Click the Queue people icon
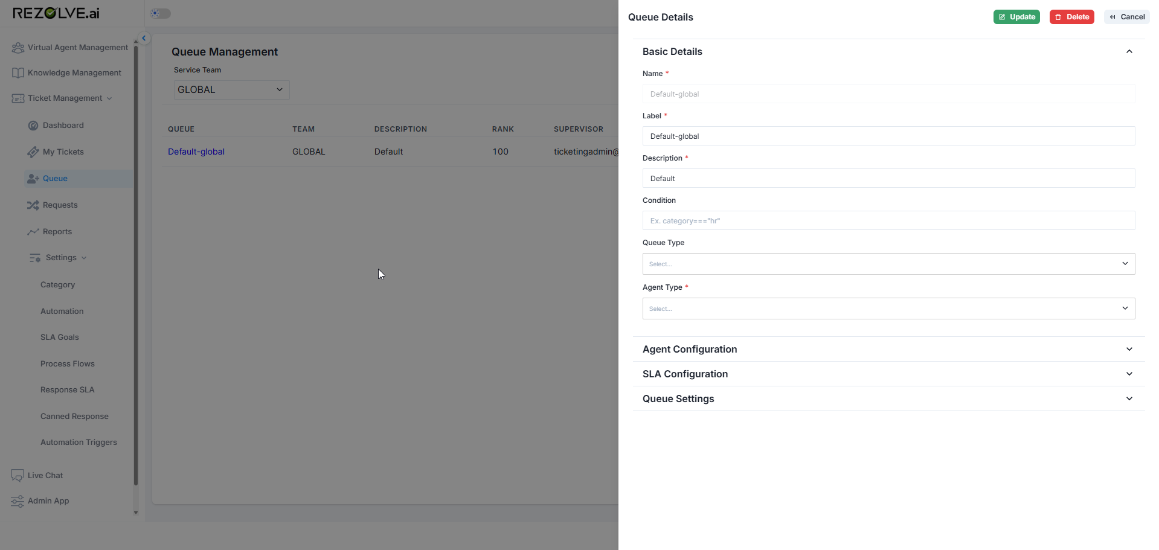 coord(33,179)
